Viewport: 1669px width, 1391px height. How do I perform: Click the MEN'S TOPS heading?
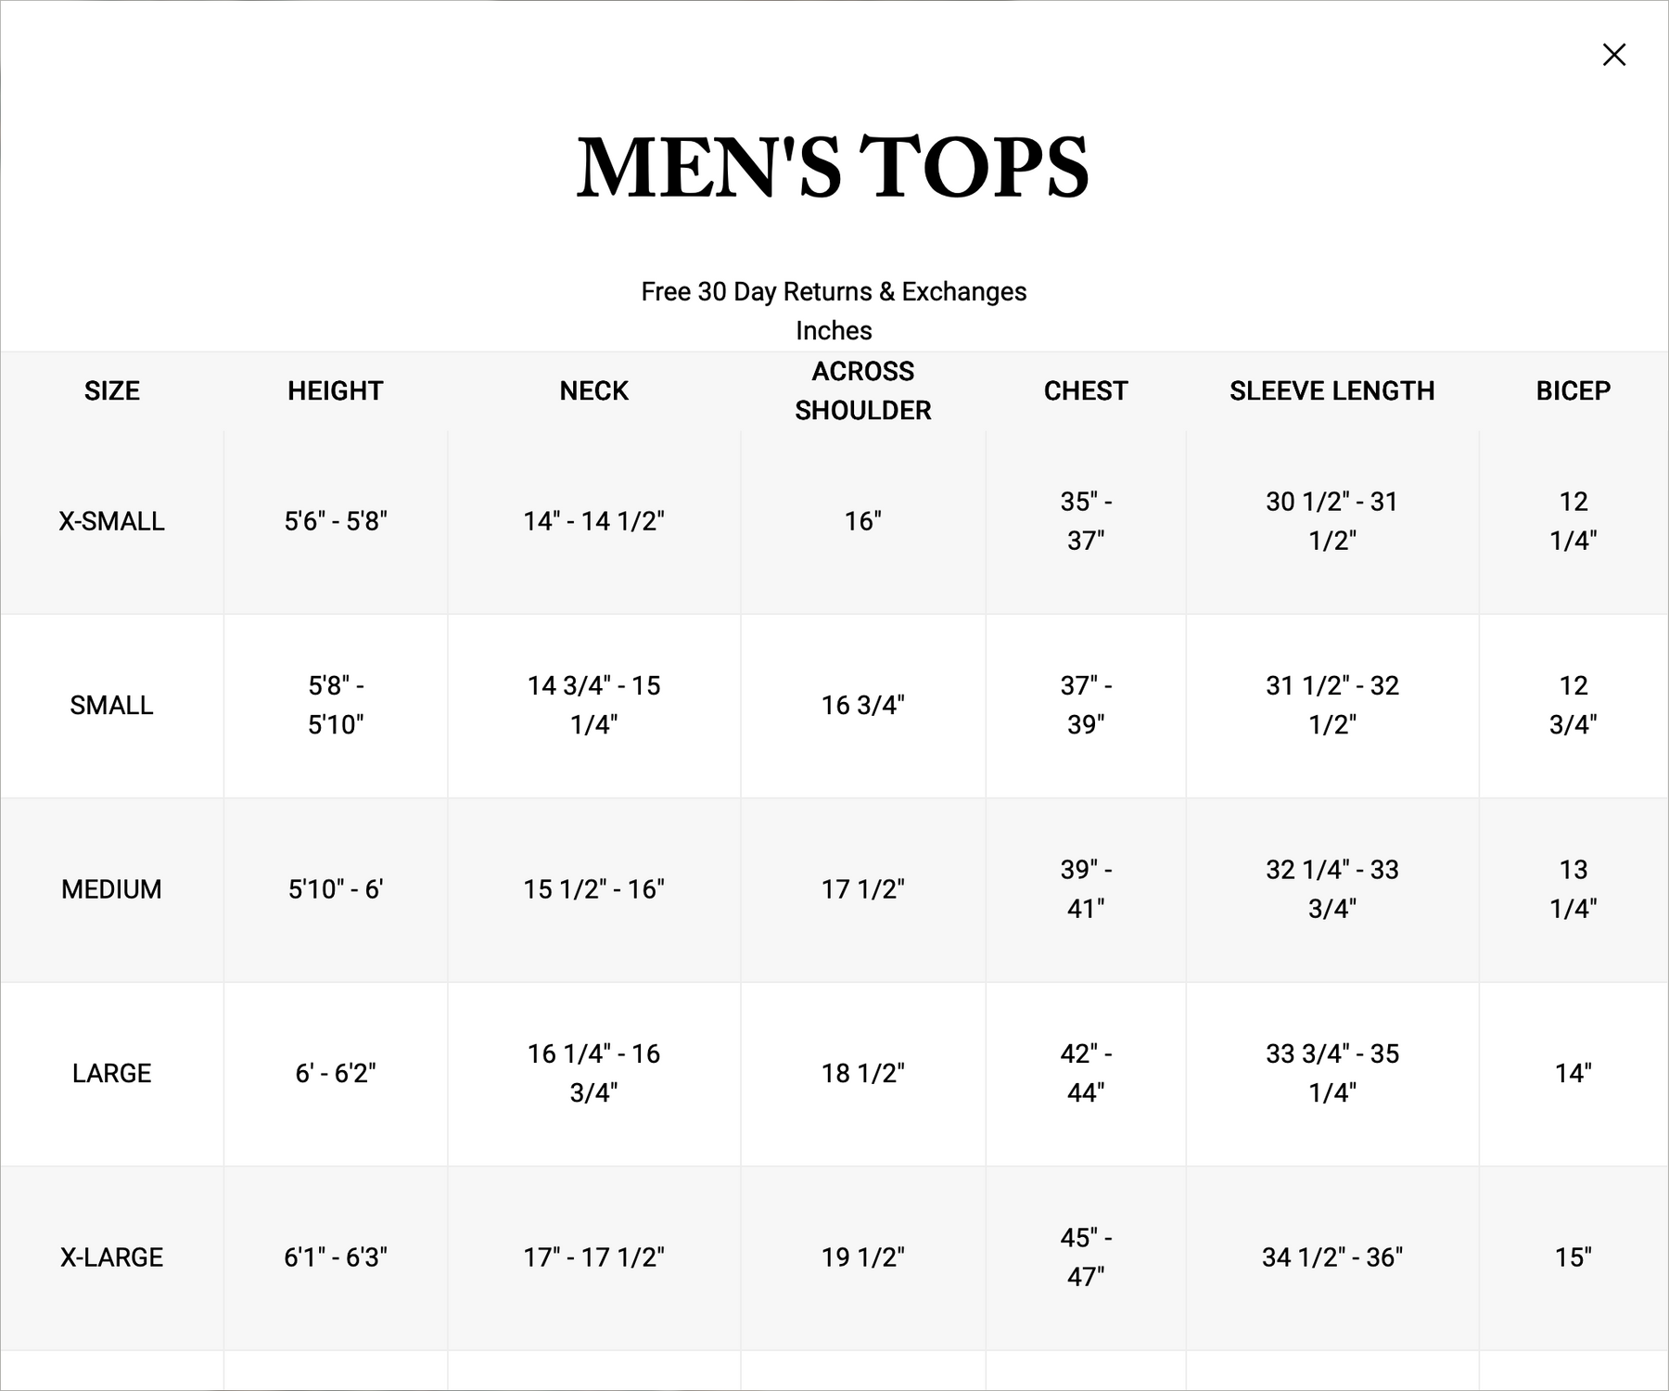click(x=833, y=168)
